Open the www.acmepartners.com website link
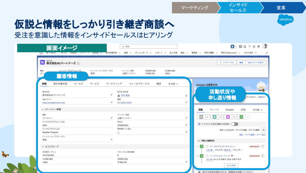This screenshot has height=173, width=306. pyautogui.click(x=54, y=103)
